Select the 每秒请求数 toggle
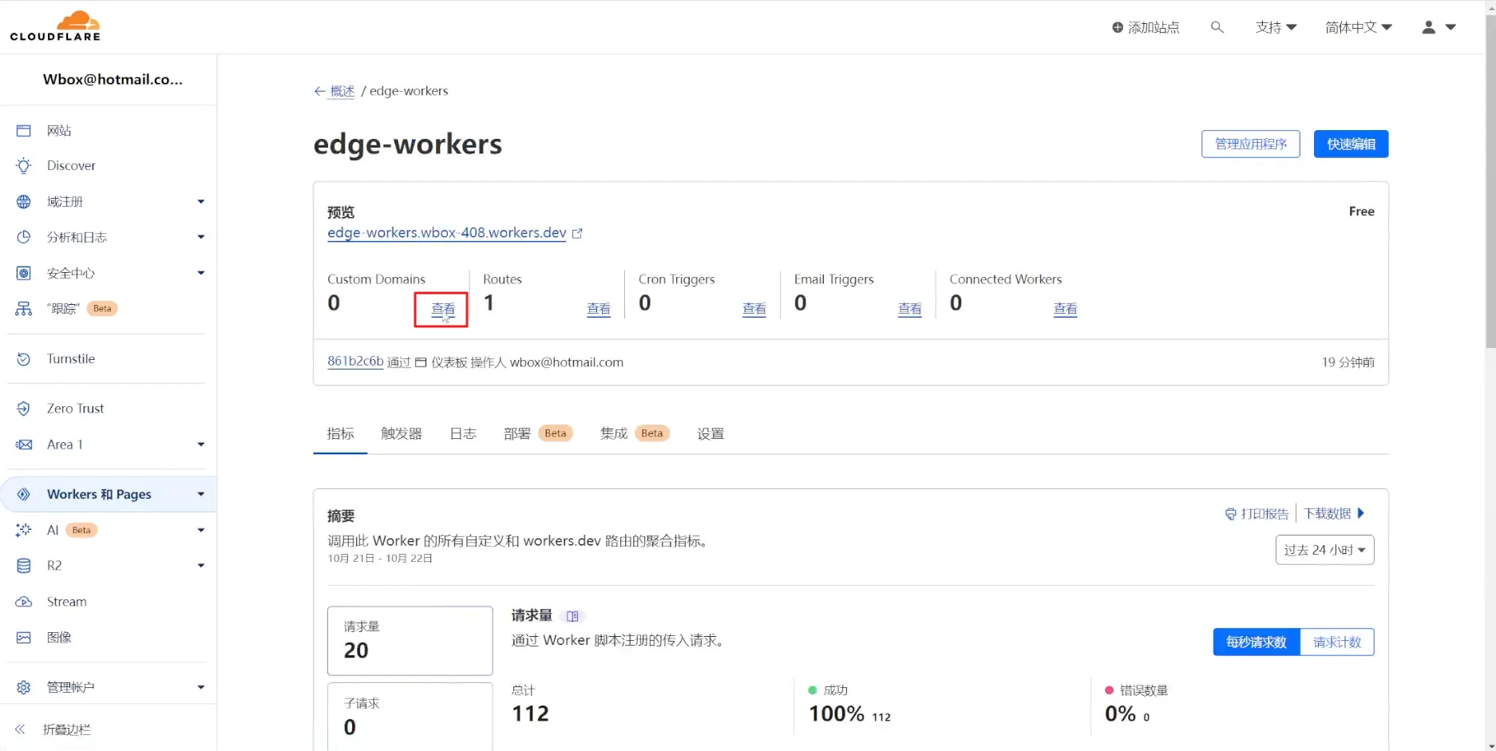This screenshot has width=1496, height=751. [1257, 642]
